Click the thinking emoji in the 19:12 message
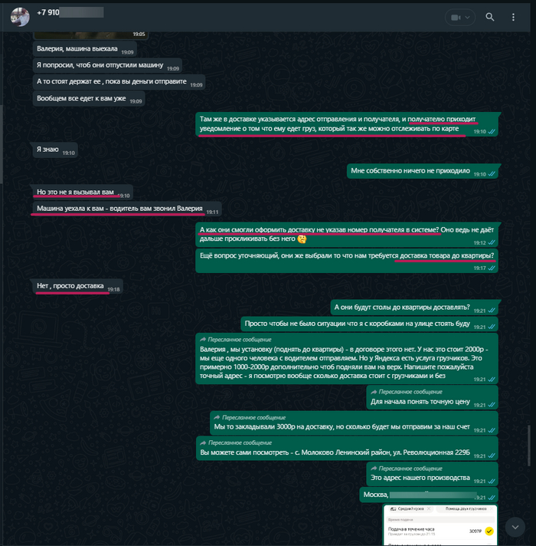Viewport: 536px width, 546px height. [302, 239]
